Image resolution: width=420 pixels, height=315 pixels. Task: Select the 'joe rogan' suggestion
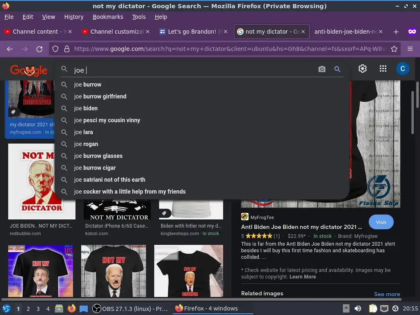click(x=202, y=144)
